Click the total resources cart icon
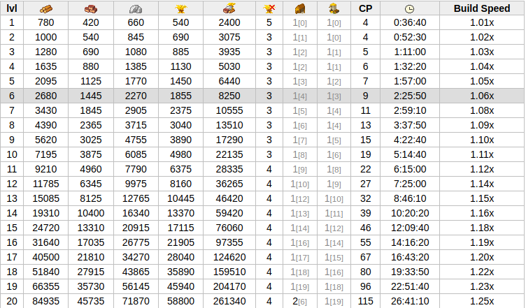The image size is (526, 308). (x=229, y=8)
